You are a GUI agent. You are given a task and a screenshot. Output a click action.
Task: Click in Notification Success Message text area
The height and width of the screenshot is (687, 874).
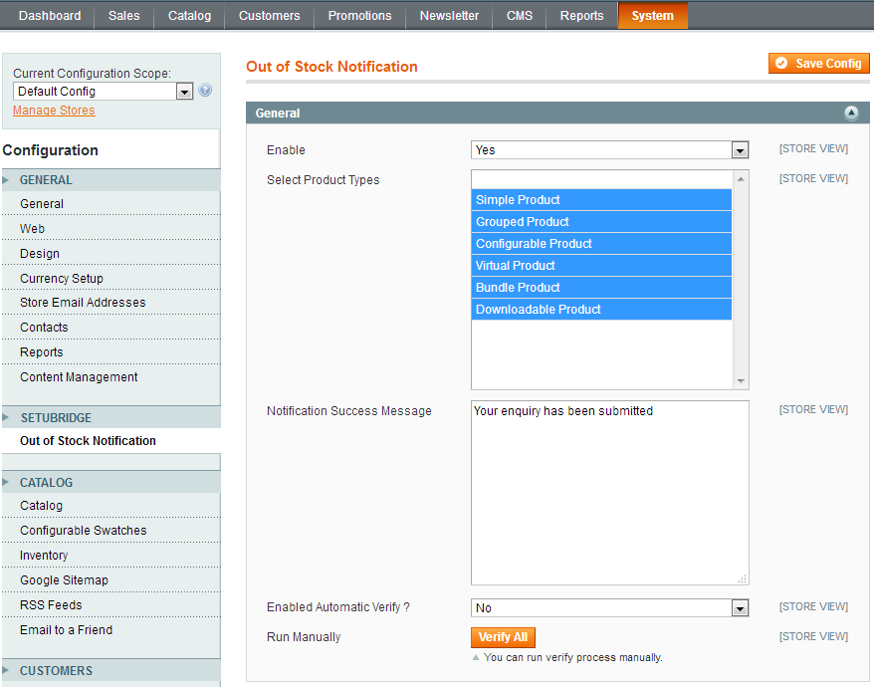[x=609, y=493]
